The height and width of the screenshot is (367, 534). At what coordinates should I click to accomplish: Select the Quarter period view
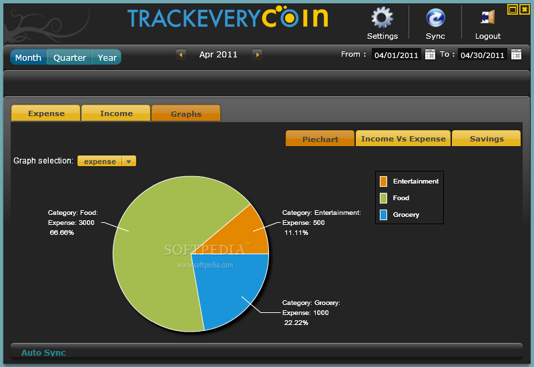pyautogui.click(x=69, y=57)
